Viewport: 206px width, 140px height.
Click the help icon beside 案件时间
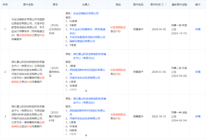(163, 4)
